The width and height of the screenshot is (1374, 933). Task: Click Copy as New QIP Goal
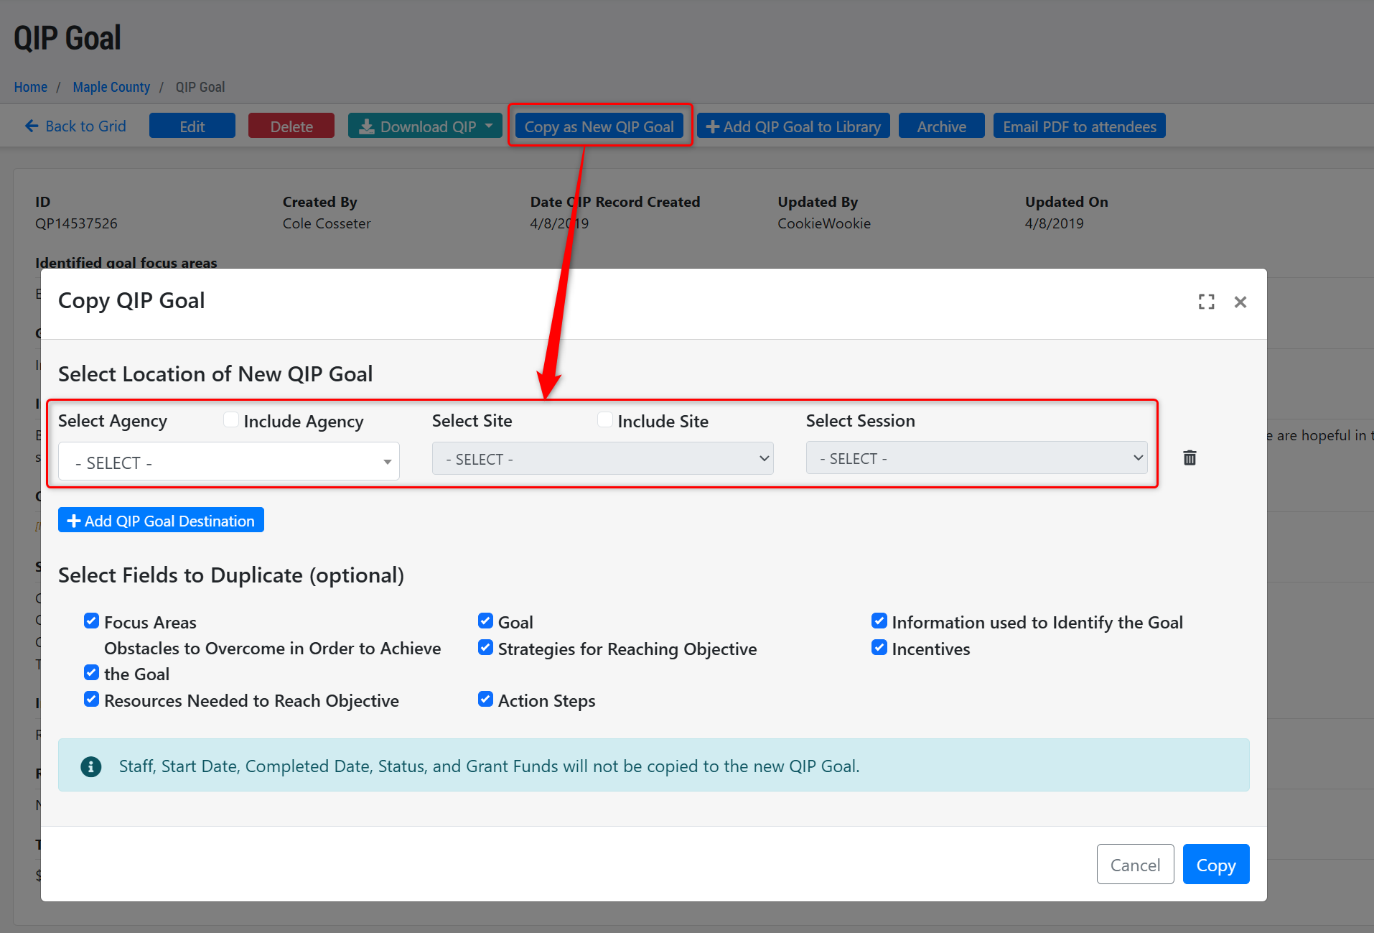(x=599, y=126)
